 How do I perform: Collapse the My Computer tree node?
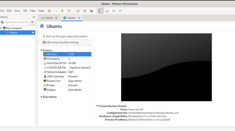click(1, 28)
